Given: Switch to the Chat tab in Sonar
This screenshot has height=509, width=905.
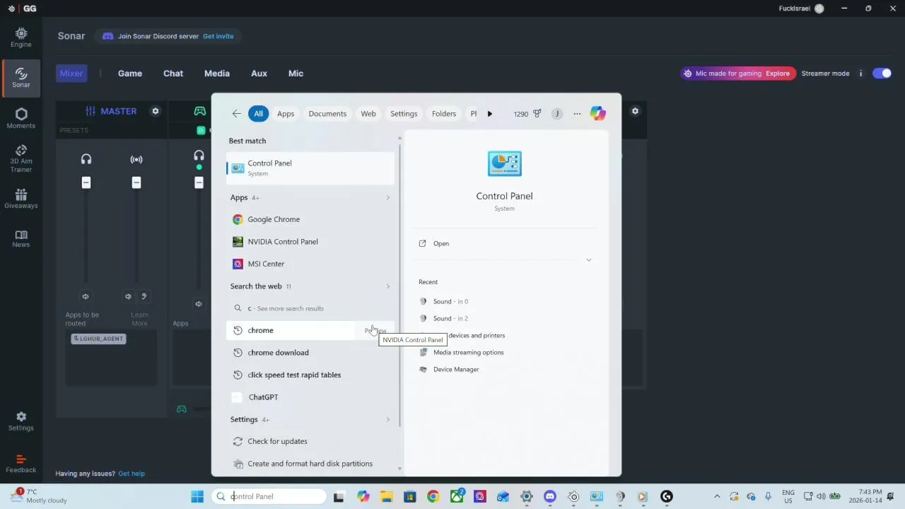Looking at the screenshot, I should pyautogui.click(x=173, y=74).
